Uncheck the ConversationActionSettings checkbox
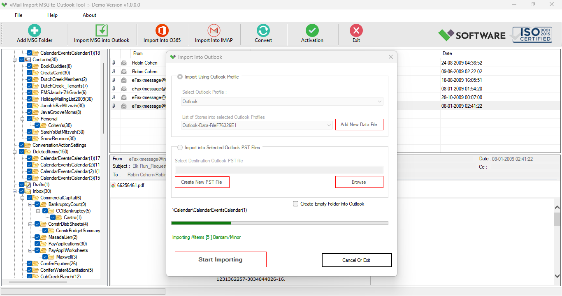562x296 pixels. [22, 145]
